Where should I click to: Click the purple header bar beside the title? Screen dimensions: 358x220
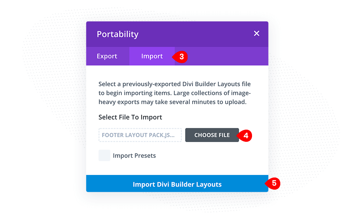(194, 34)
